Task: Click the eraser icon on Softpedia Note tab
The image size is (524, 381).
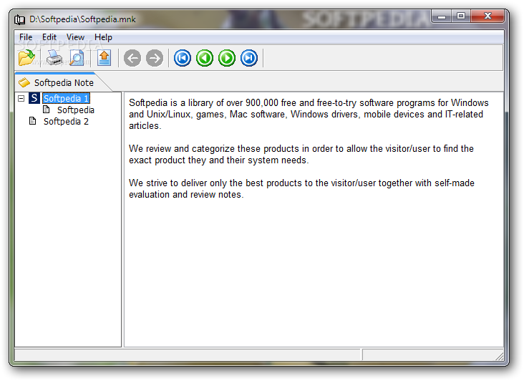Action: (x=24, y=82)
